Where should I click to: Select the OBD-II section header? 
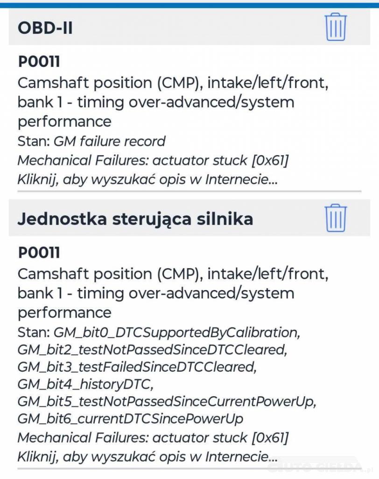click(x=45, y=28)
